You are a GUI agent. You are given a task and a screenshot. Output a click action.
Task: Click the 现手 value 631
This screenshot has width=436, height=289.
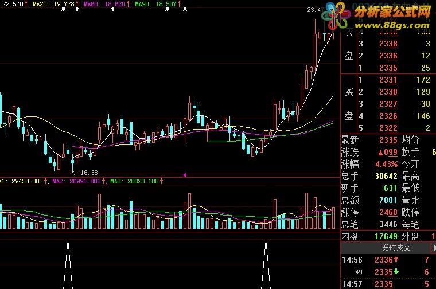pos(391,188)
